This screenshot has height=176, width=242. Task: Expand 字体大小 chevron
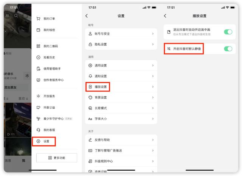coord(153,119)
